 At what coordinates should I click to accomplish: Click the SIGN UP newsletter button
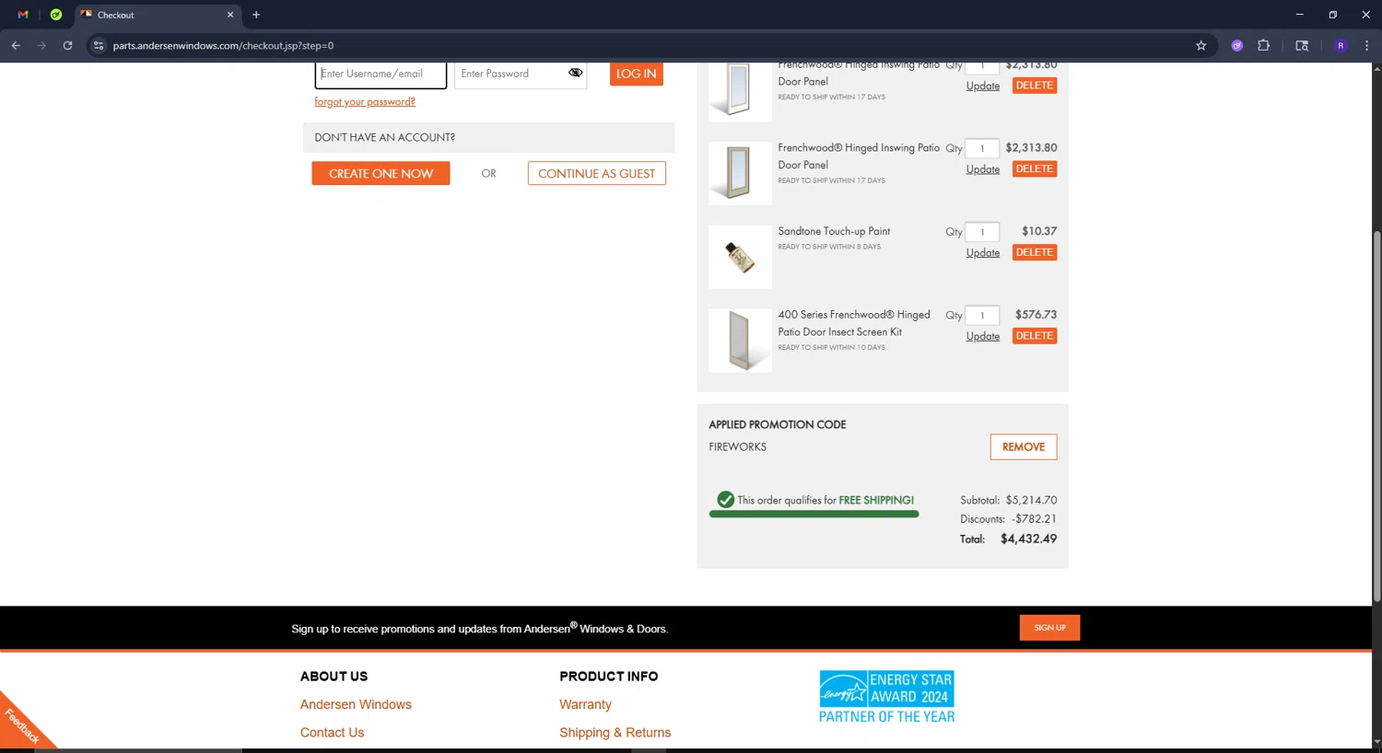1049,628
